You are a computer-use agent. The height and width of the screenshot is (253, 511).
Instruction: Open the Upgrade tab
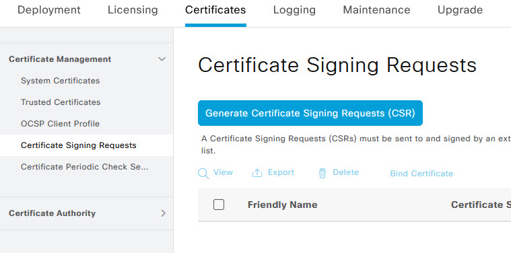(x=460, y=10)
